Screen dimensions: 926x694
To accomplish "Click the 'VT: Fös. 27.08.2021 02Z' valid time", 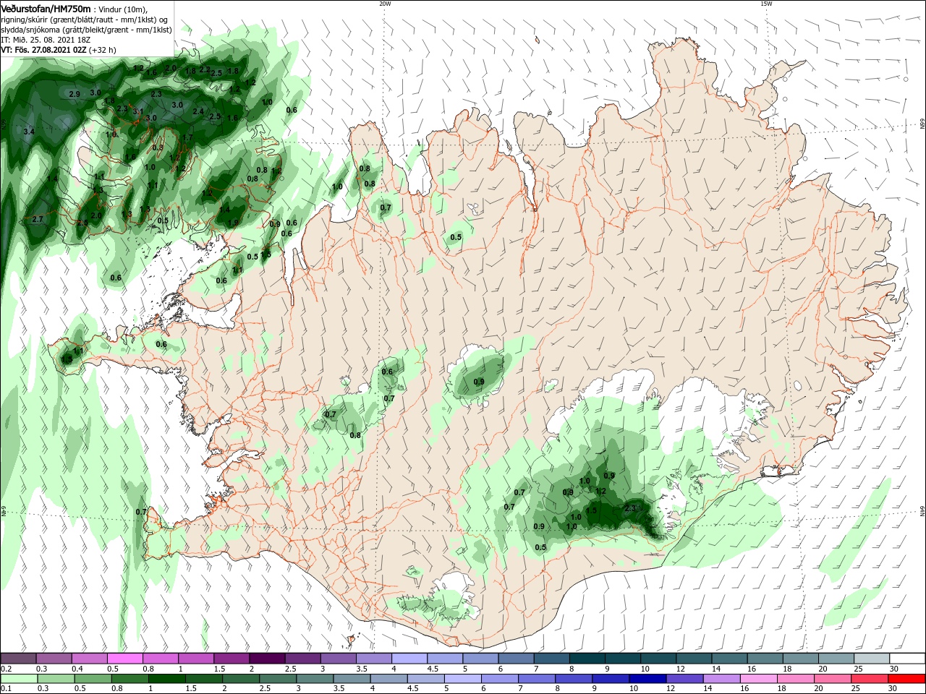I will point(43,50).
